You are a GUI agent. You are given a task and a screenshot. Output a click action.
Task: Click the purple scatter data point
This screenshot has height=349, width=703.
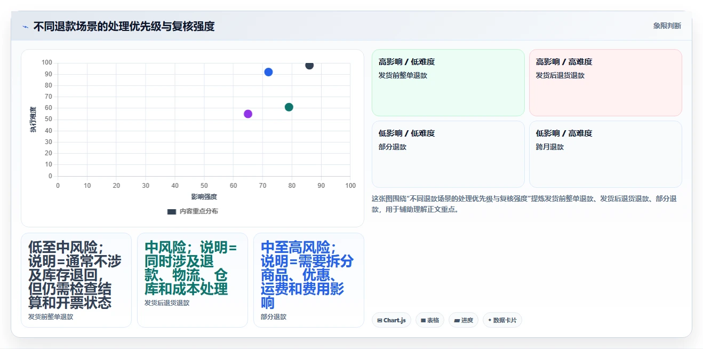[x=248, y=114]
